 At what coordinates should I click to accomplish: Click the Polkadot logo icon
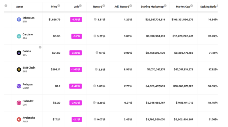pyautogui.click(x=19, y=103)
